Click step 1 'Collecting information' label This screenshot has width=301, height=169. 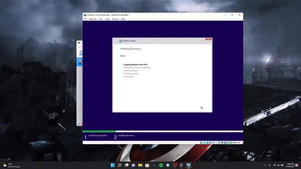(x=98, y=136)
